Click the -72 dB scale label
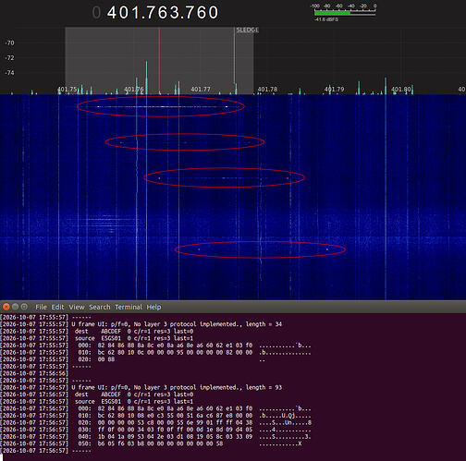The image size is (466, 461). pyautogui.click(x=9, y=57)
